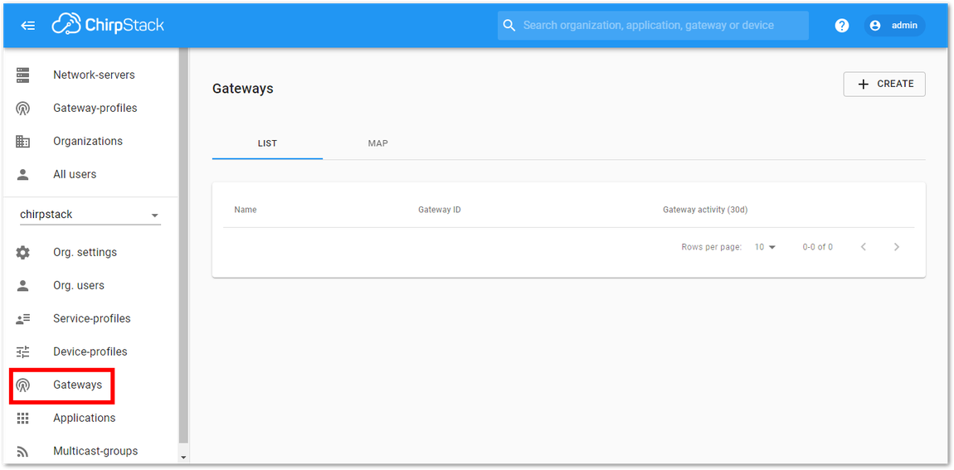Click the Rows per page label
Image resolution: width=954 pixels, height=470 pixels.
pos(711,247)
